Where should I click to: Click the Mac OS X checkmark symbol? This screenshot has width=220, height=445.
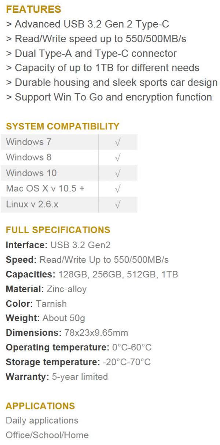pos(118,189)
